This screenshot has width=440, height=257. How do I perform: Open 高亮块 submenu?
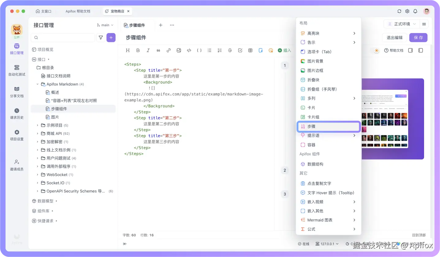tap(328, 33)
